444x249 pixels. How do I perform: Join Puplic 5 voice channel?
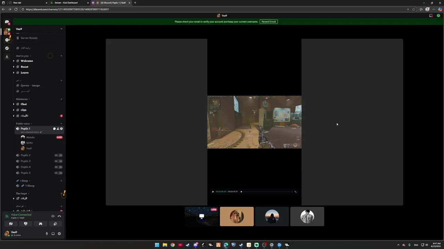pos(39,173)
